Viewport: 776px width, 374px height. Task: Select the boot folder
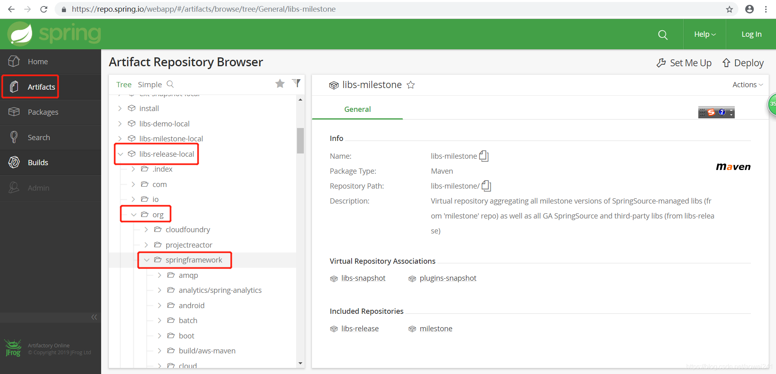187,336
